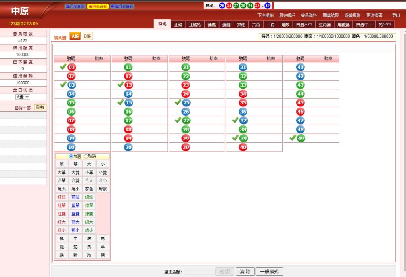Click the 香港⑥合彩 lottery badge

(98, 6)
